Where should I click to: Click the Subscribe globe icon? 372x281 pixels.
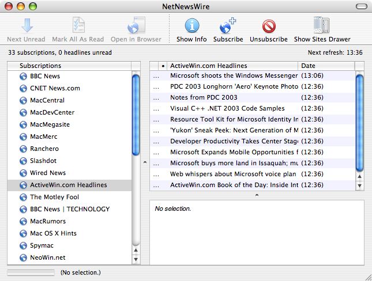tap(227, 25)
